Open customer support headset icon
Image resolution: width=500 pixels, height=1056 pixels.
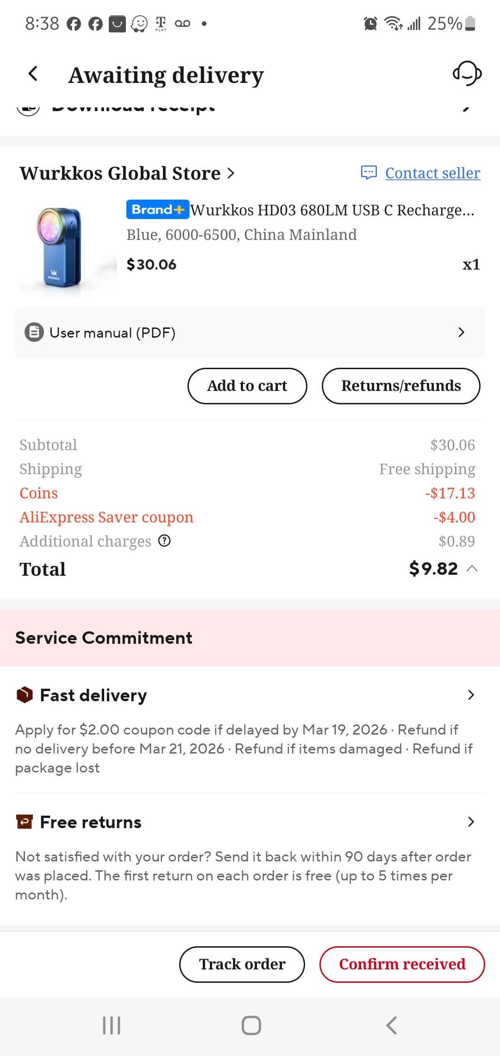pyautogui.click(x=467, y=74)
